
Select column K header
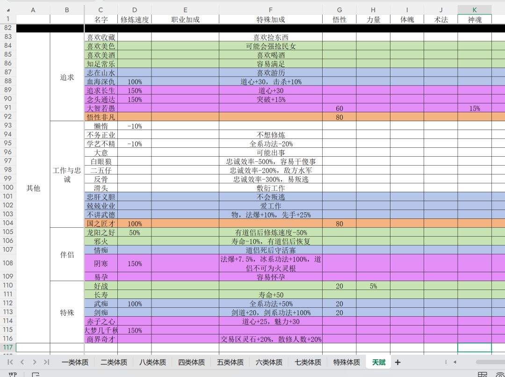475,10
